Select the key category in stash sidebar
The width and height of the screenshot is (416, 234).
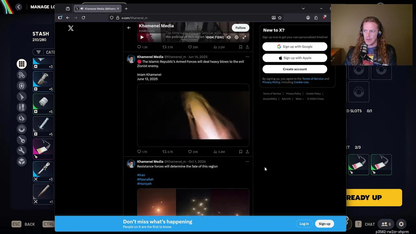click(22, 140)
